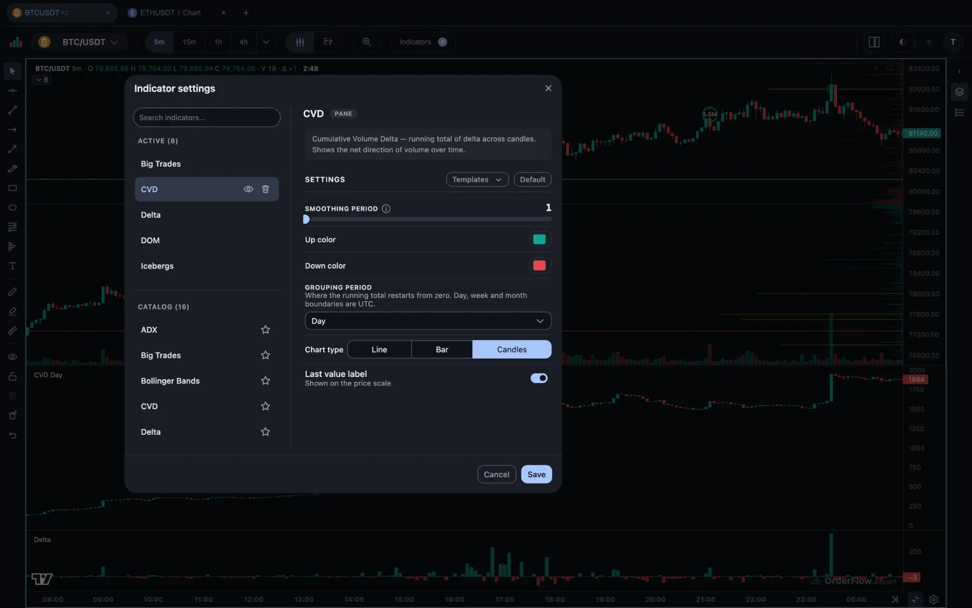The image size is (972, 608).
Task: Select Bar chart type
Action: click(x=442, y=350)
